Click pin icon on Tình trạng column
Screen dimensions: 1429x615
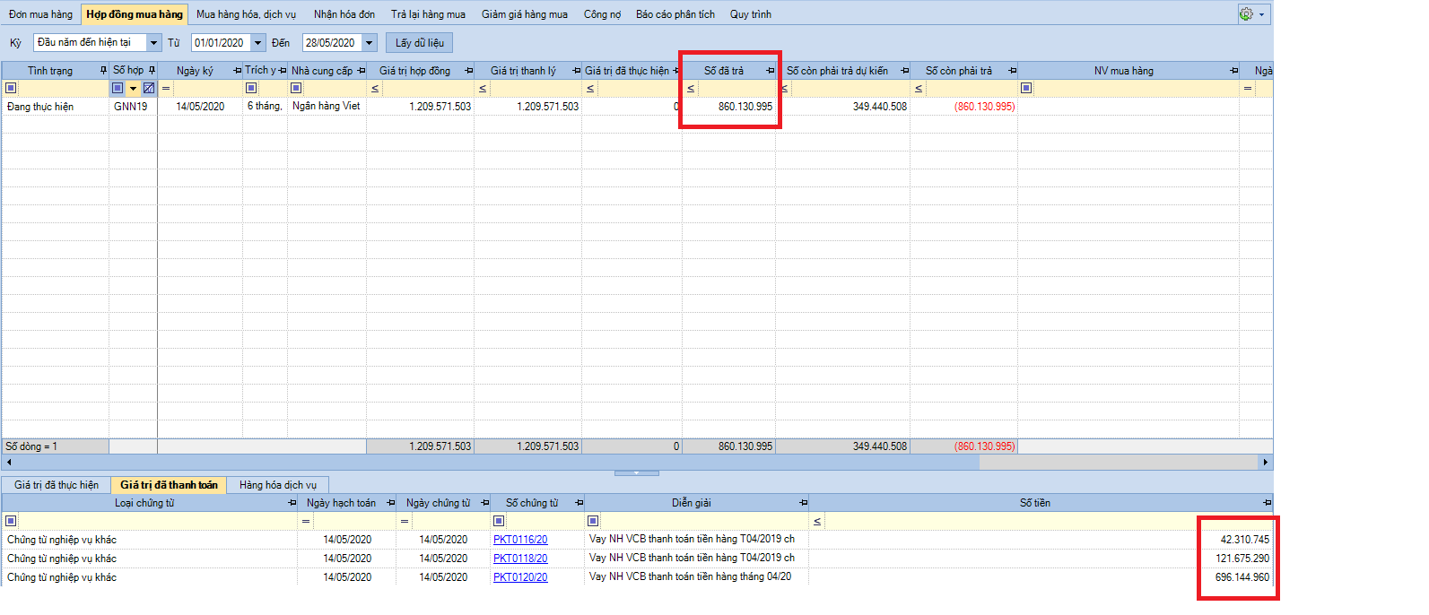103,71
